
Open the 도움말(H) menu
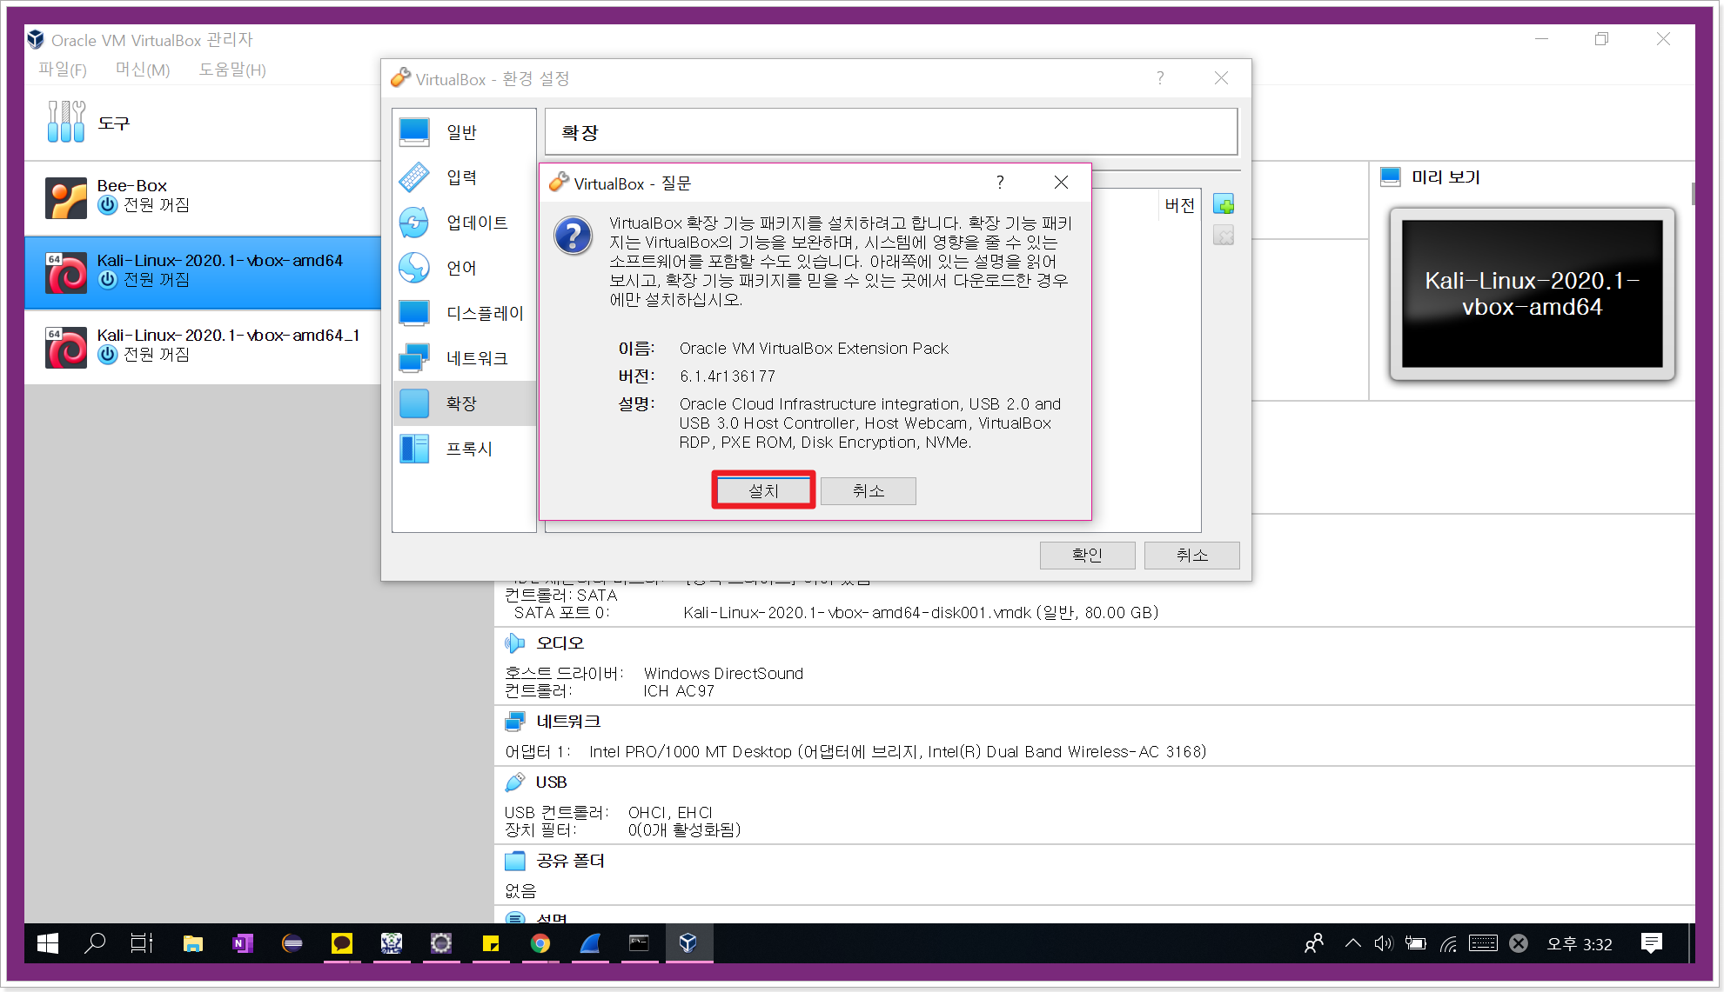(x=232, y=70)
